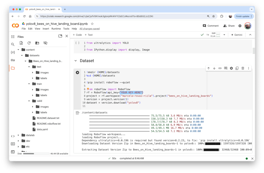Delete the selected cell with trash icon
264x173 pixels.
pos(243,68)
